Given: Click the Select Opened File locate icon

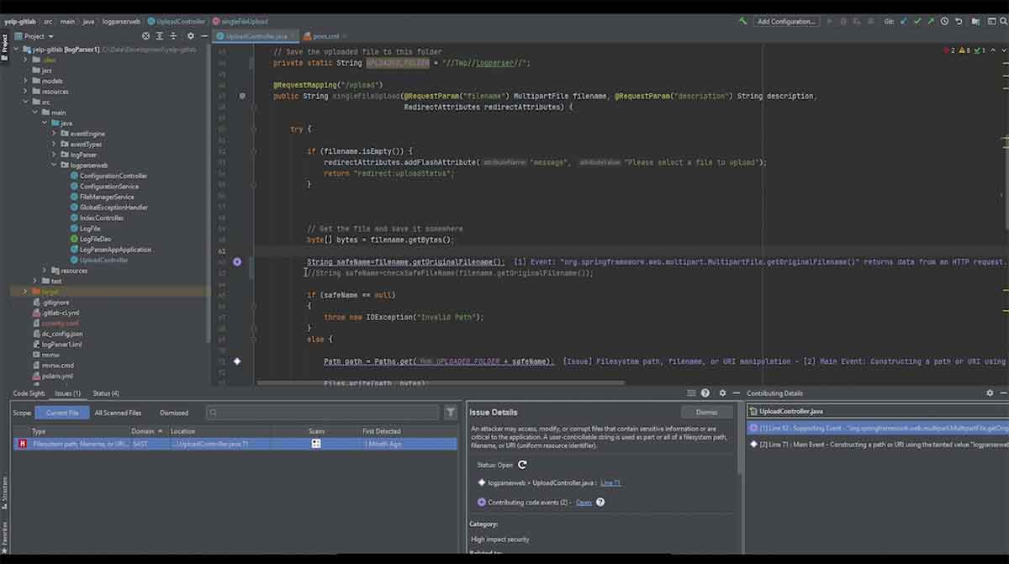Looking at the screenshot, I should click(x=146, y=36).
